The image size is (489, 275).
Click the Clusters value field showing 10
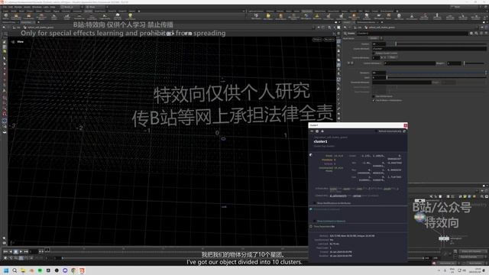click(379, 44)
